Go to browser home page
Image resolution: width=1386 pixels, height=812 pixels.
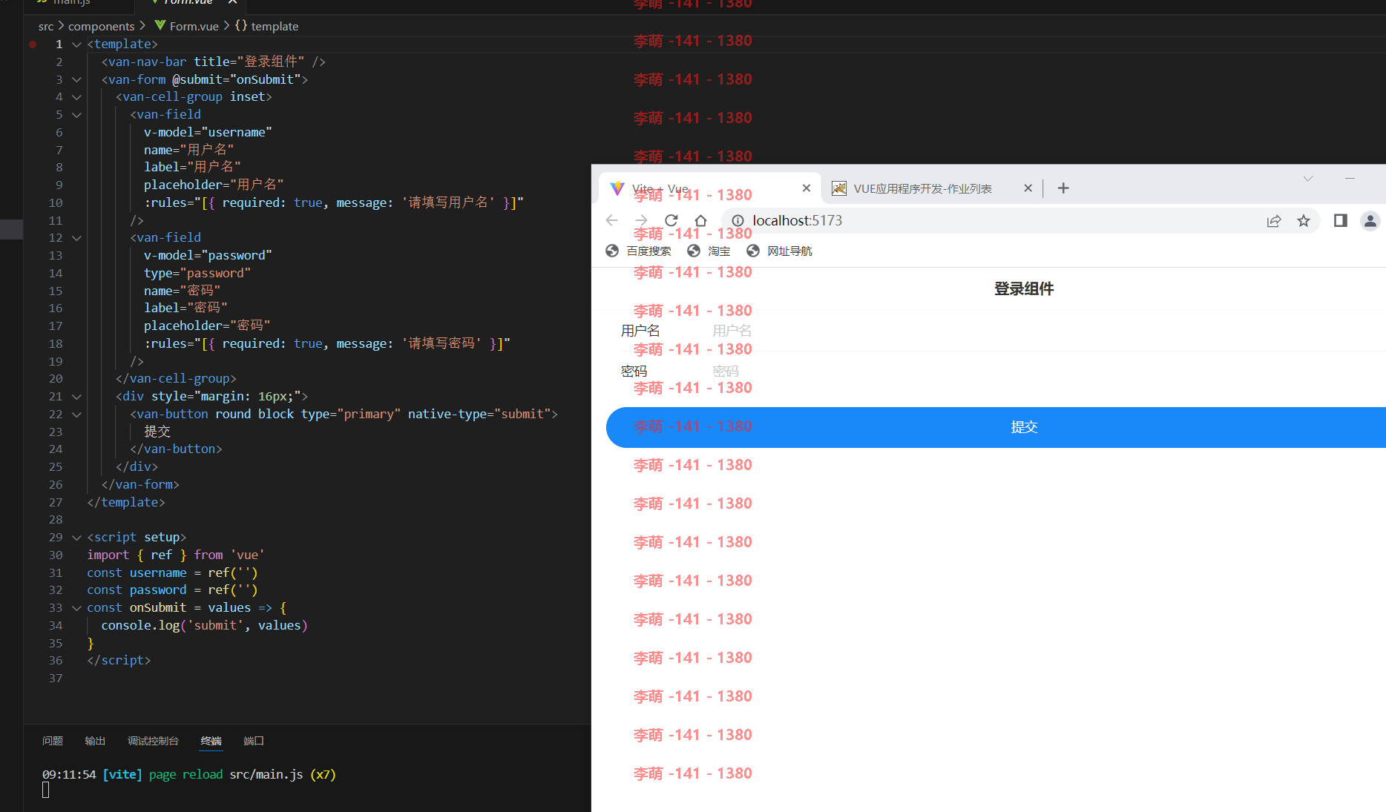coord(700,220)
